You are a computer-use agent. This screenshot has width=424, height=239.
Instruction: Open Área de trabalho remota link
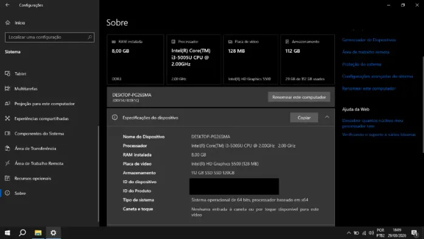(x=366, y=52)
